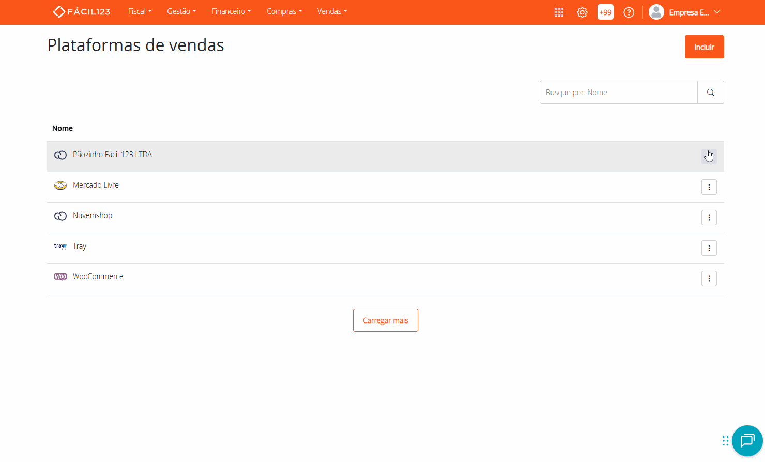The height and width of the screenshot is (462, 765).
Task: Open the chat bubble widget
Action: pos(747,441)
